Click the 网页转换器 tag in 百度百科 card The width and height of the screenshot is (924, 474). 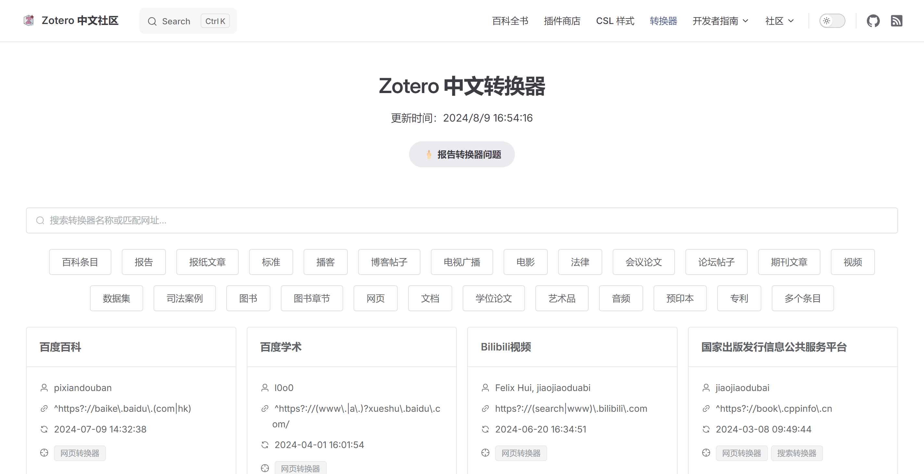coord(80,453)
